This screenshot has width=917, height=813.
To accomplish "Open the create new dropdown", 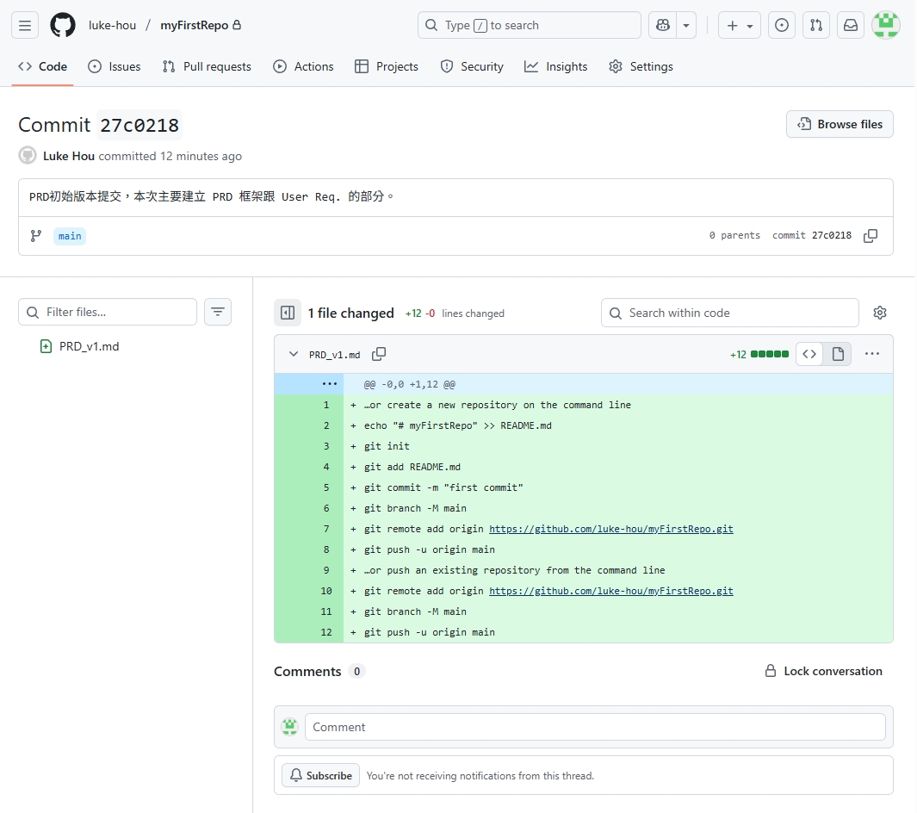I will [739, 25].
